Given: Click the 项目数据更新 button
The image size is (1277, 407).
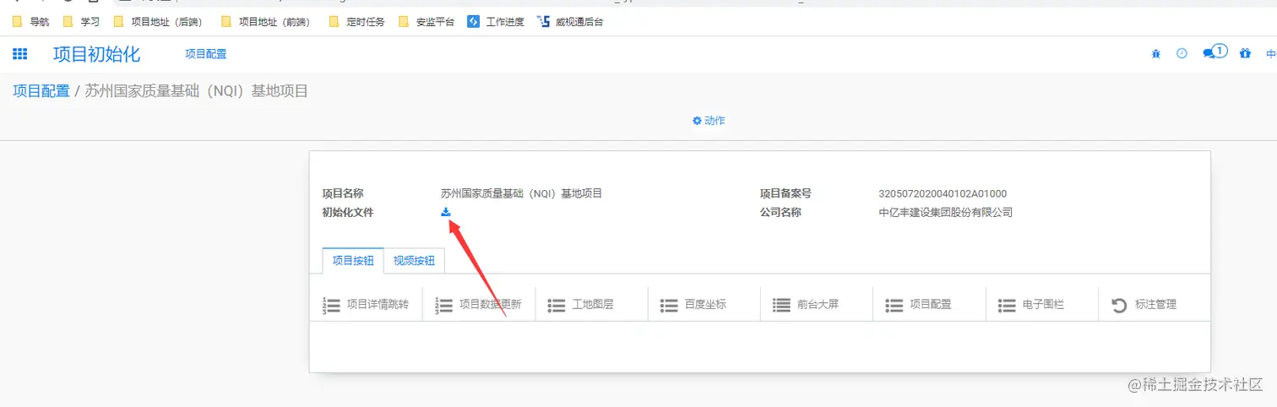Looking at the screenshot, I should click(x=479, y=304).
